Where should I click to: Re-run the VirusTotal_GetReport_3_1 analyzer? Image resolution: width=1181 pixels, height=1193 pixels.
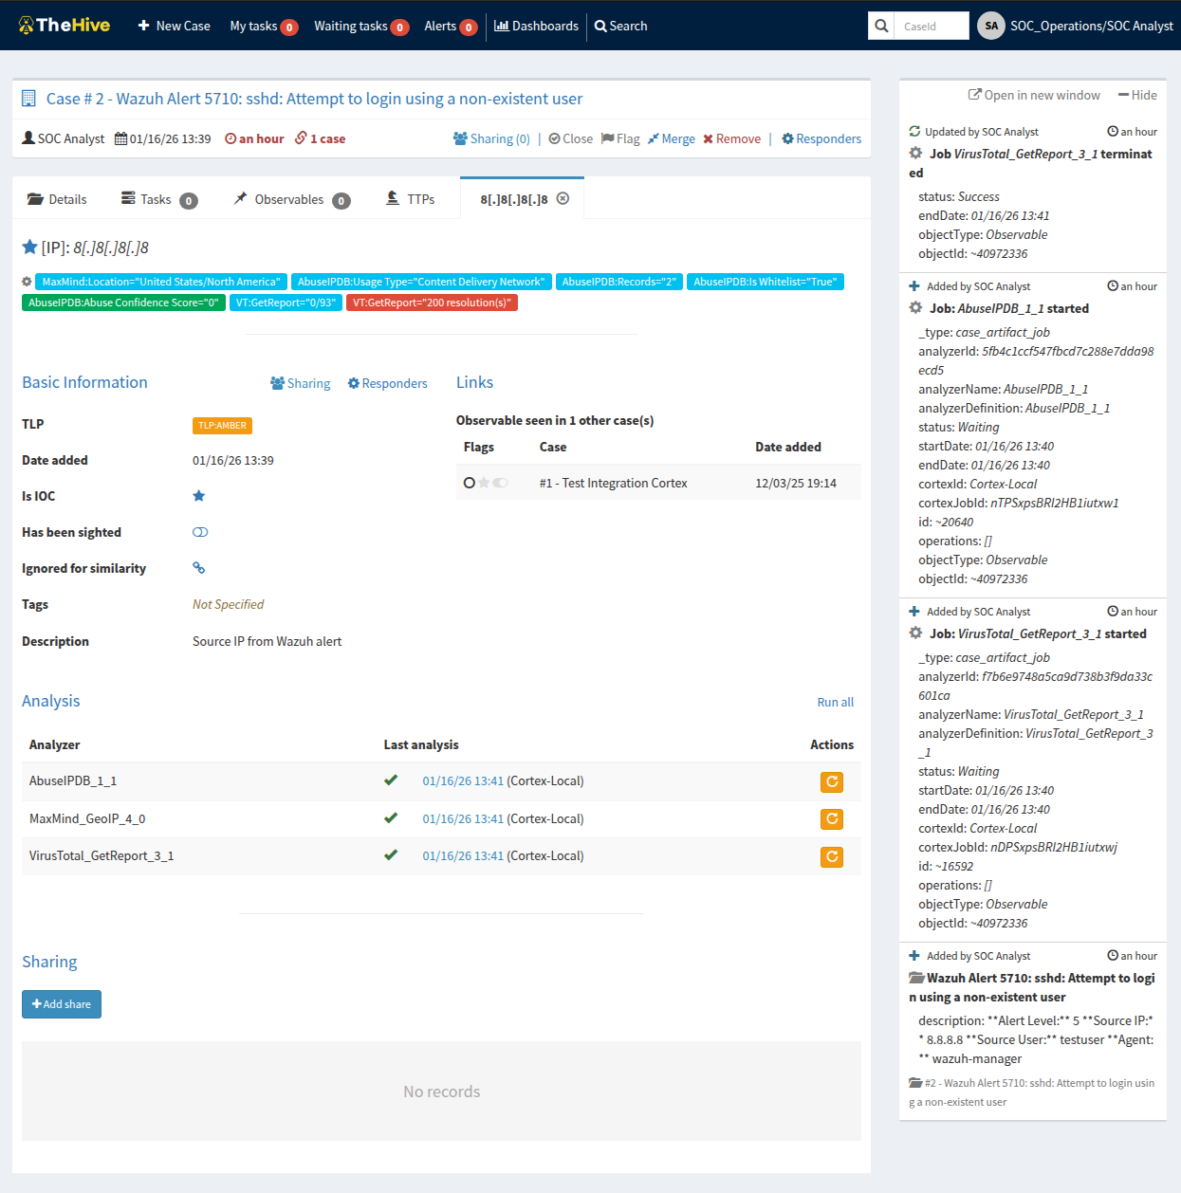coord(832,856)
